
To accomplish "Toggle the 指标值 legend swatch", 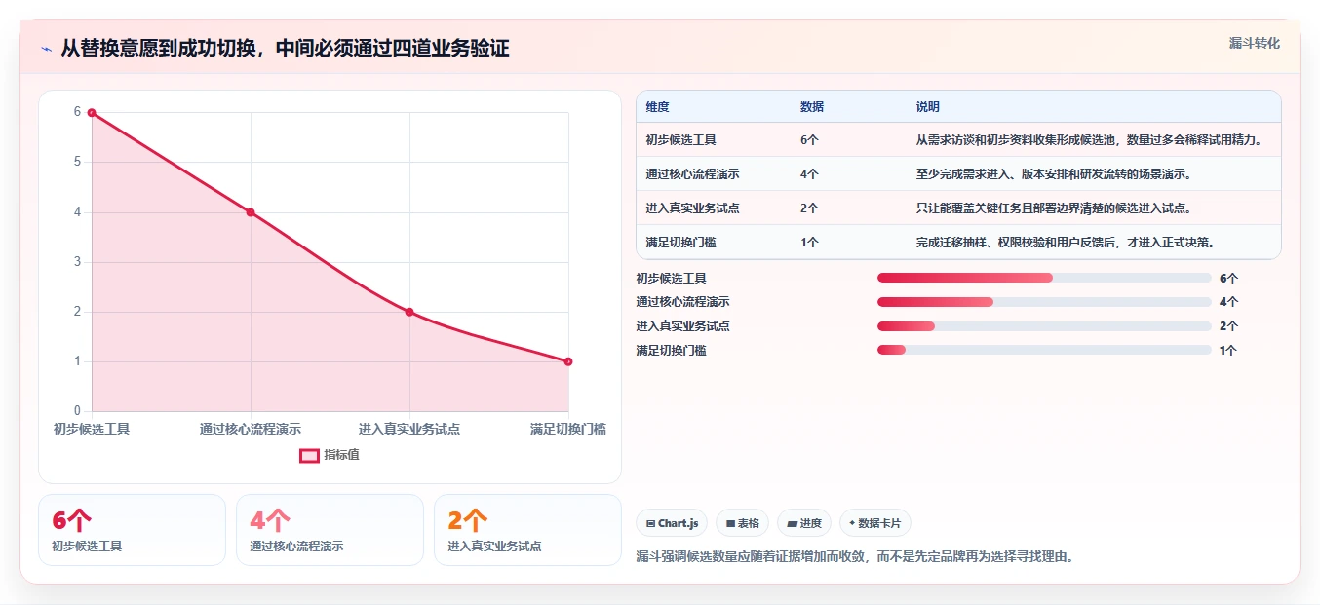I will (x=309, y=455).
